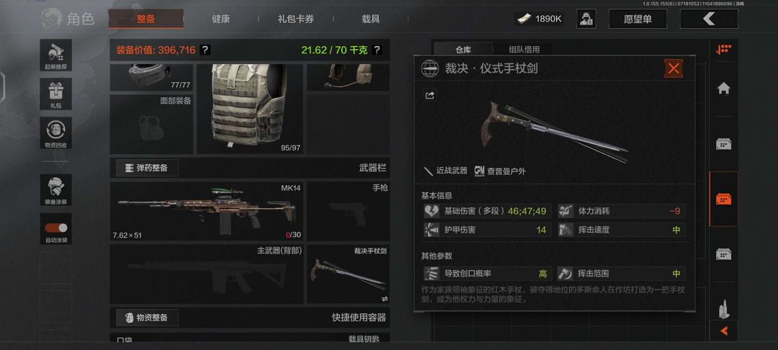Open the 起装推荐 loadout recommendation icon

click(55, 55)
